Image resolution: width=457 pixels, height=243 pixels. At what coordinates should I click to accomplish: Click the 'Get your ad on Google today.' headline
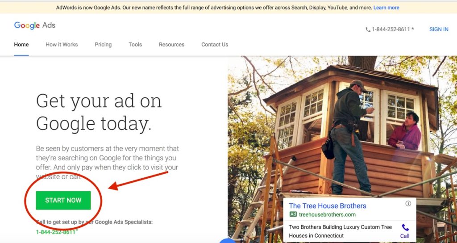99,112
